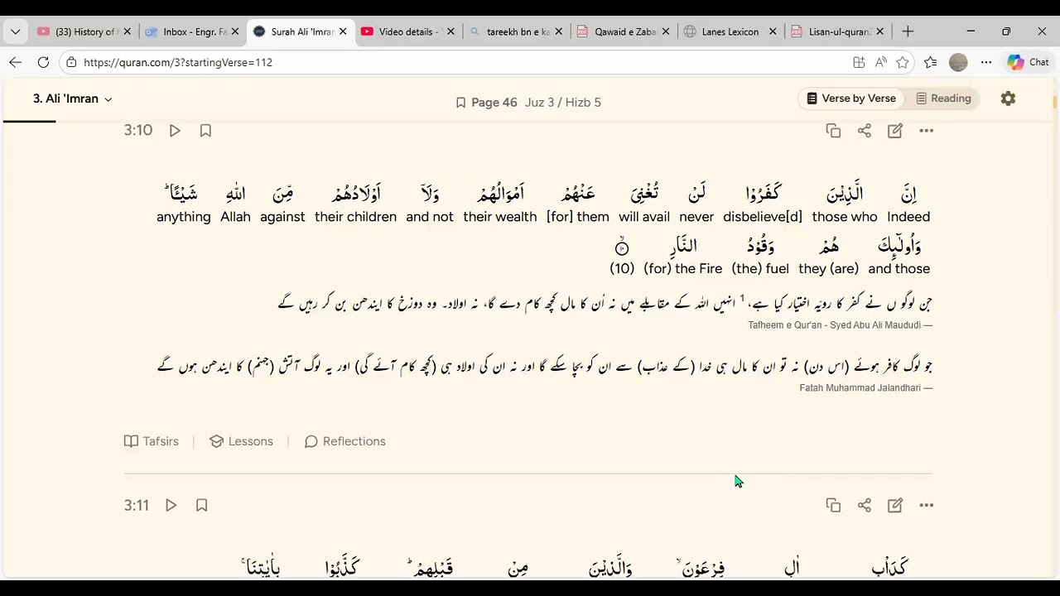
Task: Close the Lanes Lexicon tab
Action: [x=773, y=31]
